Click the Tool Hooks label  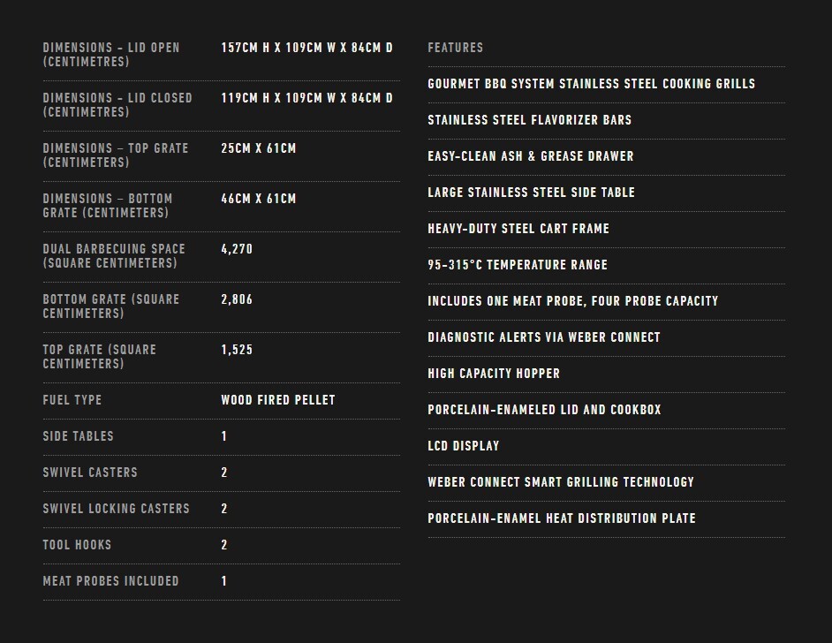pos(77,545)
